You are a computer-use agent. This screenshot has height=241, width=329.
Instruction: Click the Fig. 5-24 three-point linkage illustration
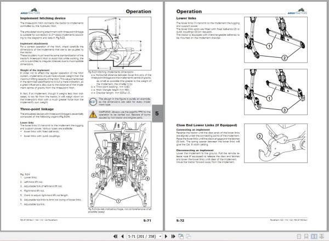pyautogui.click(x=120, y=164)
